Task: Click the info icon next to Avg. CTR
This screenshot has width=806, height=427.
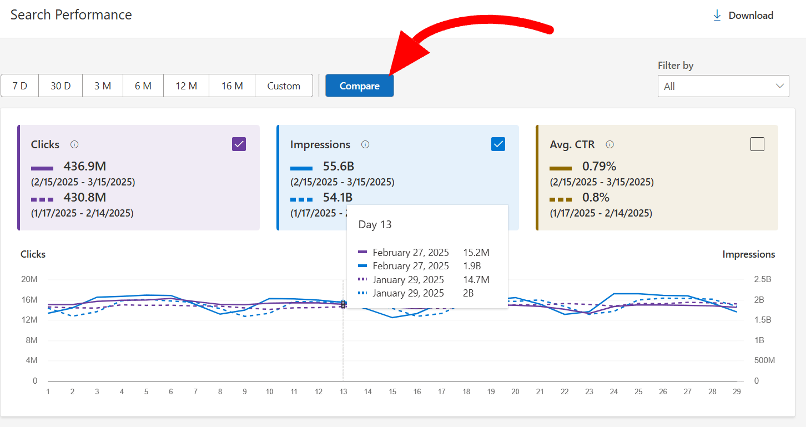Action: pos(609,144)
